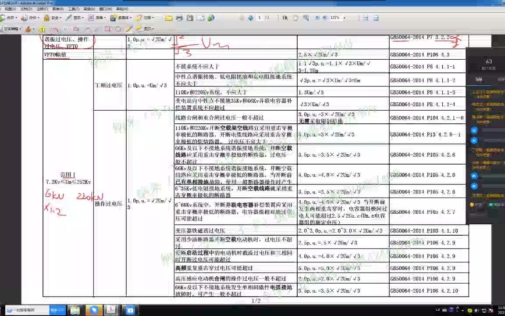Viewport: 505px width, 316px height.
Task: Click the next page navigation arrow
Action: (251, 18)
